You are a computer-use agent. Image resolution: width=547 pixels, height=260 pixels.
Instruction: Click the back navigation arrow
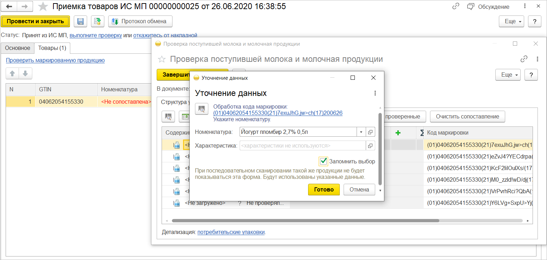pos(9,6)
